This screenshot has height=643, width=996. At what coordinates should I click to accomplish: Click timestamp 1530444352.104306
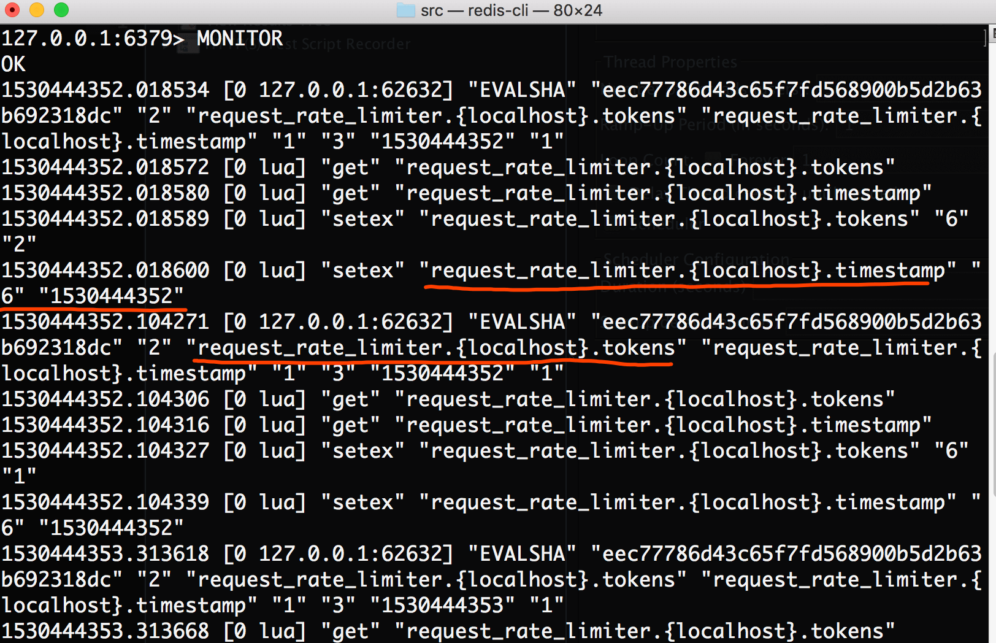[105, 399]
